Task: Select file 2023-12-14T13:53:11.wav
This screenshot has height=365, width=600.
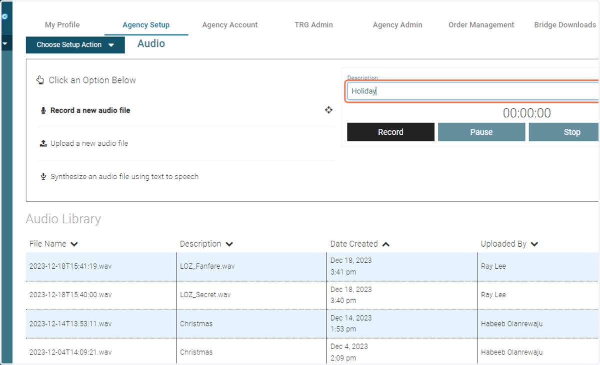Action: (x=70, y=324)
